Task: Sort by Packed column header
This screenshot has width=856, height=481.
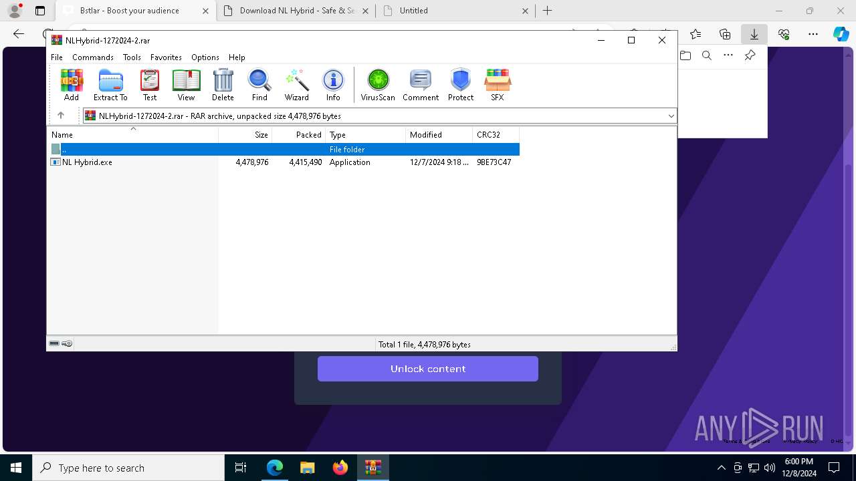Action: tap(299, 135)
